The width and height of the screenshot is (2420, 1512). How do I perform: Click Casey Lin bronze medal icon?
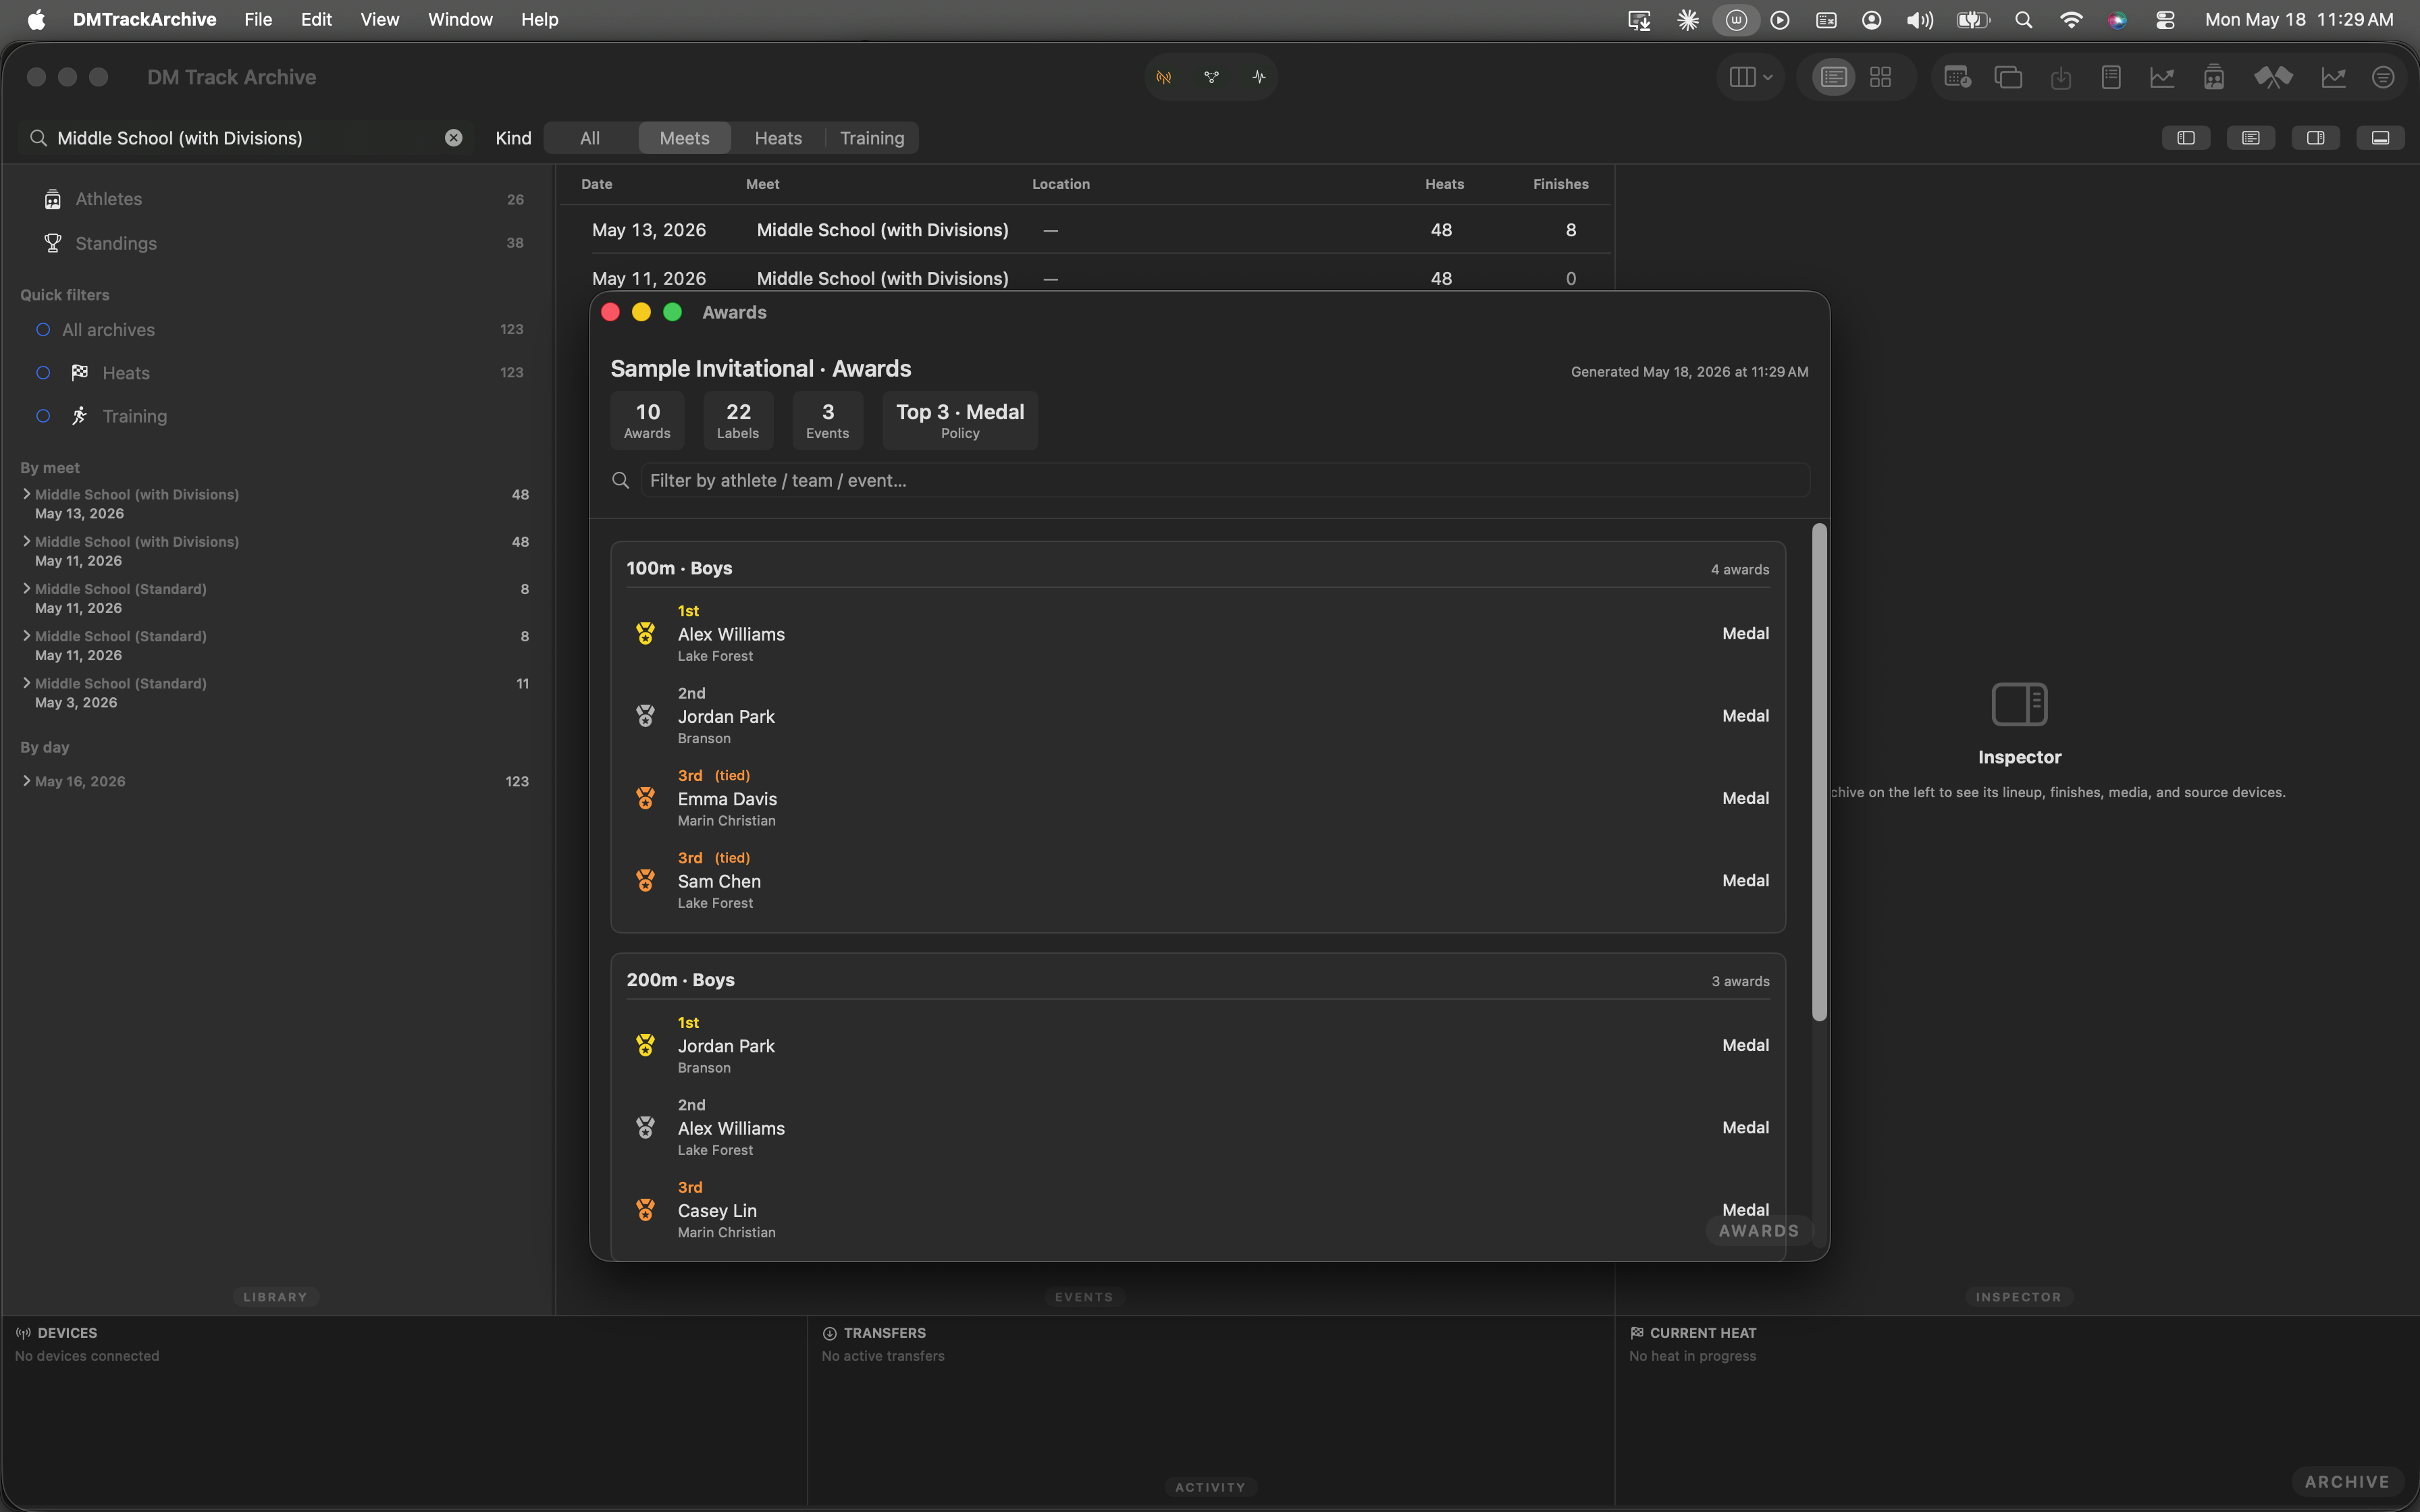tap(645, 1210)
